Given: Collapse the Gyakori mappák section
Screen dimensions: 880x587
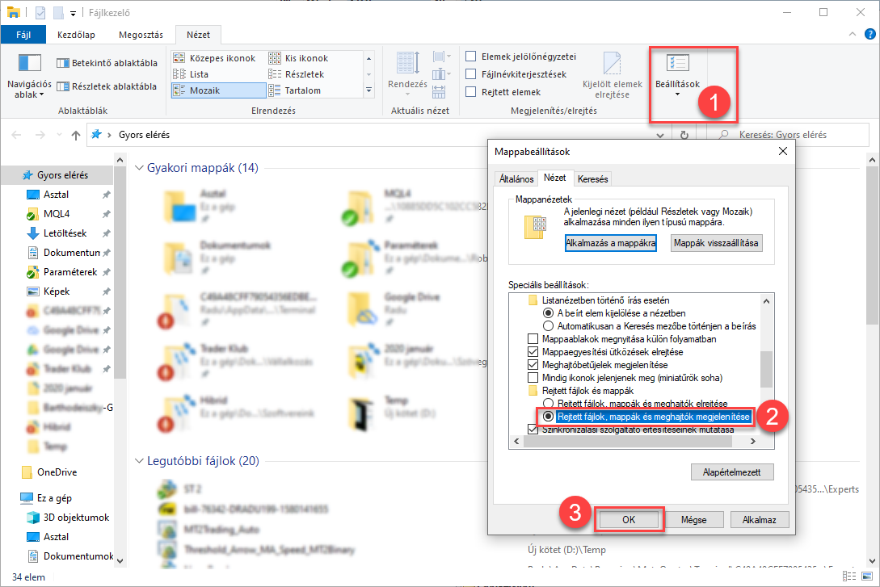Looking at the screenshot, I should click(x=139, y=168).
